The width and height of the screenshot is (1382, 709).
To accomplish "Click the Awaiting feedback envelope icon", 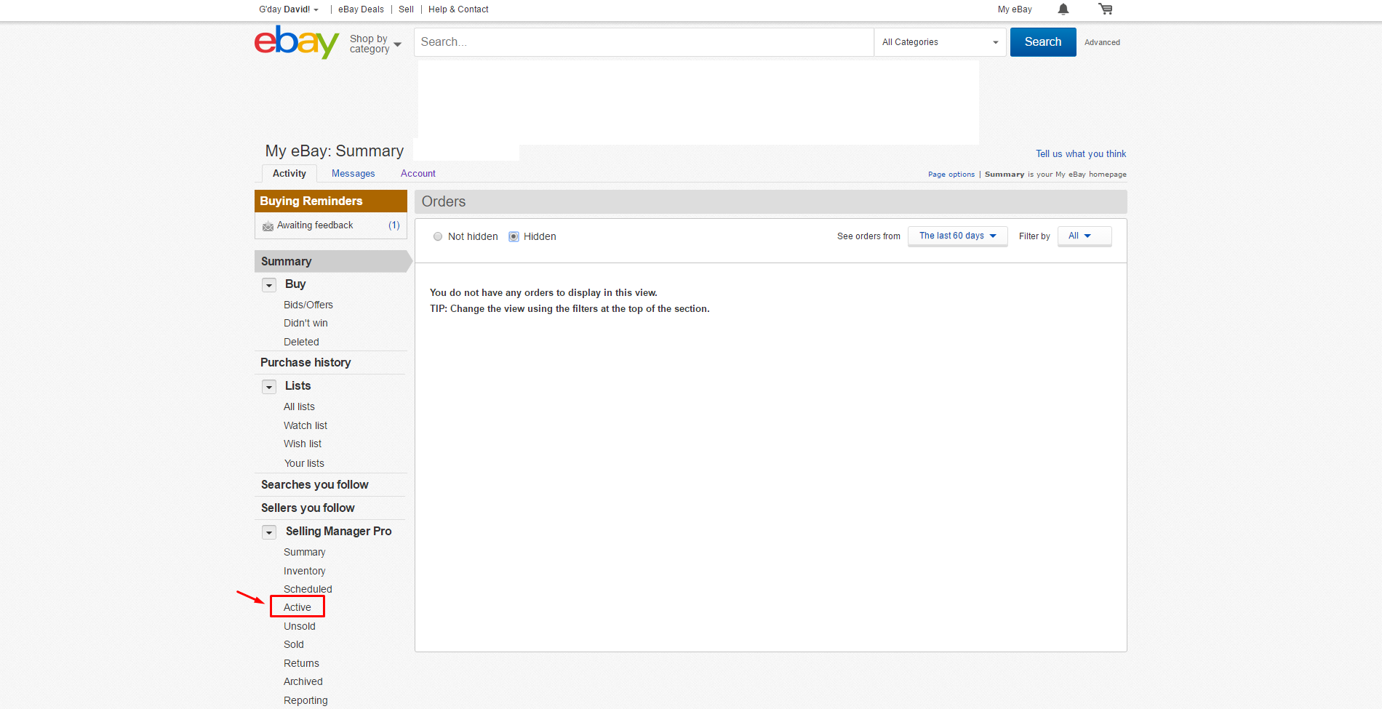I will [x=268, y=226].
